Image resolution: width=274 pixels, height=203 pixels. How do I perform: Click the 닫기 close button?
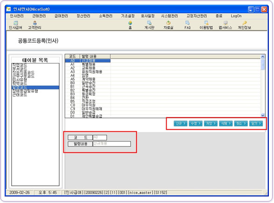pos(256,124)
